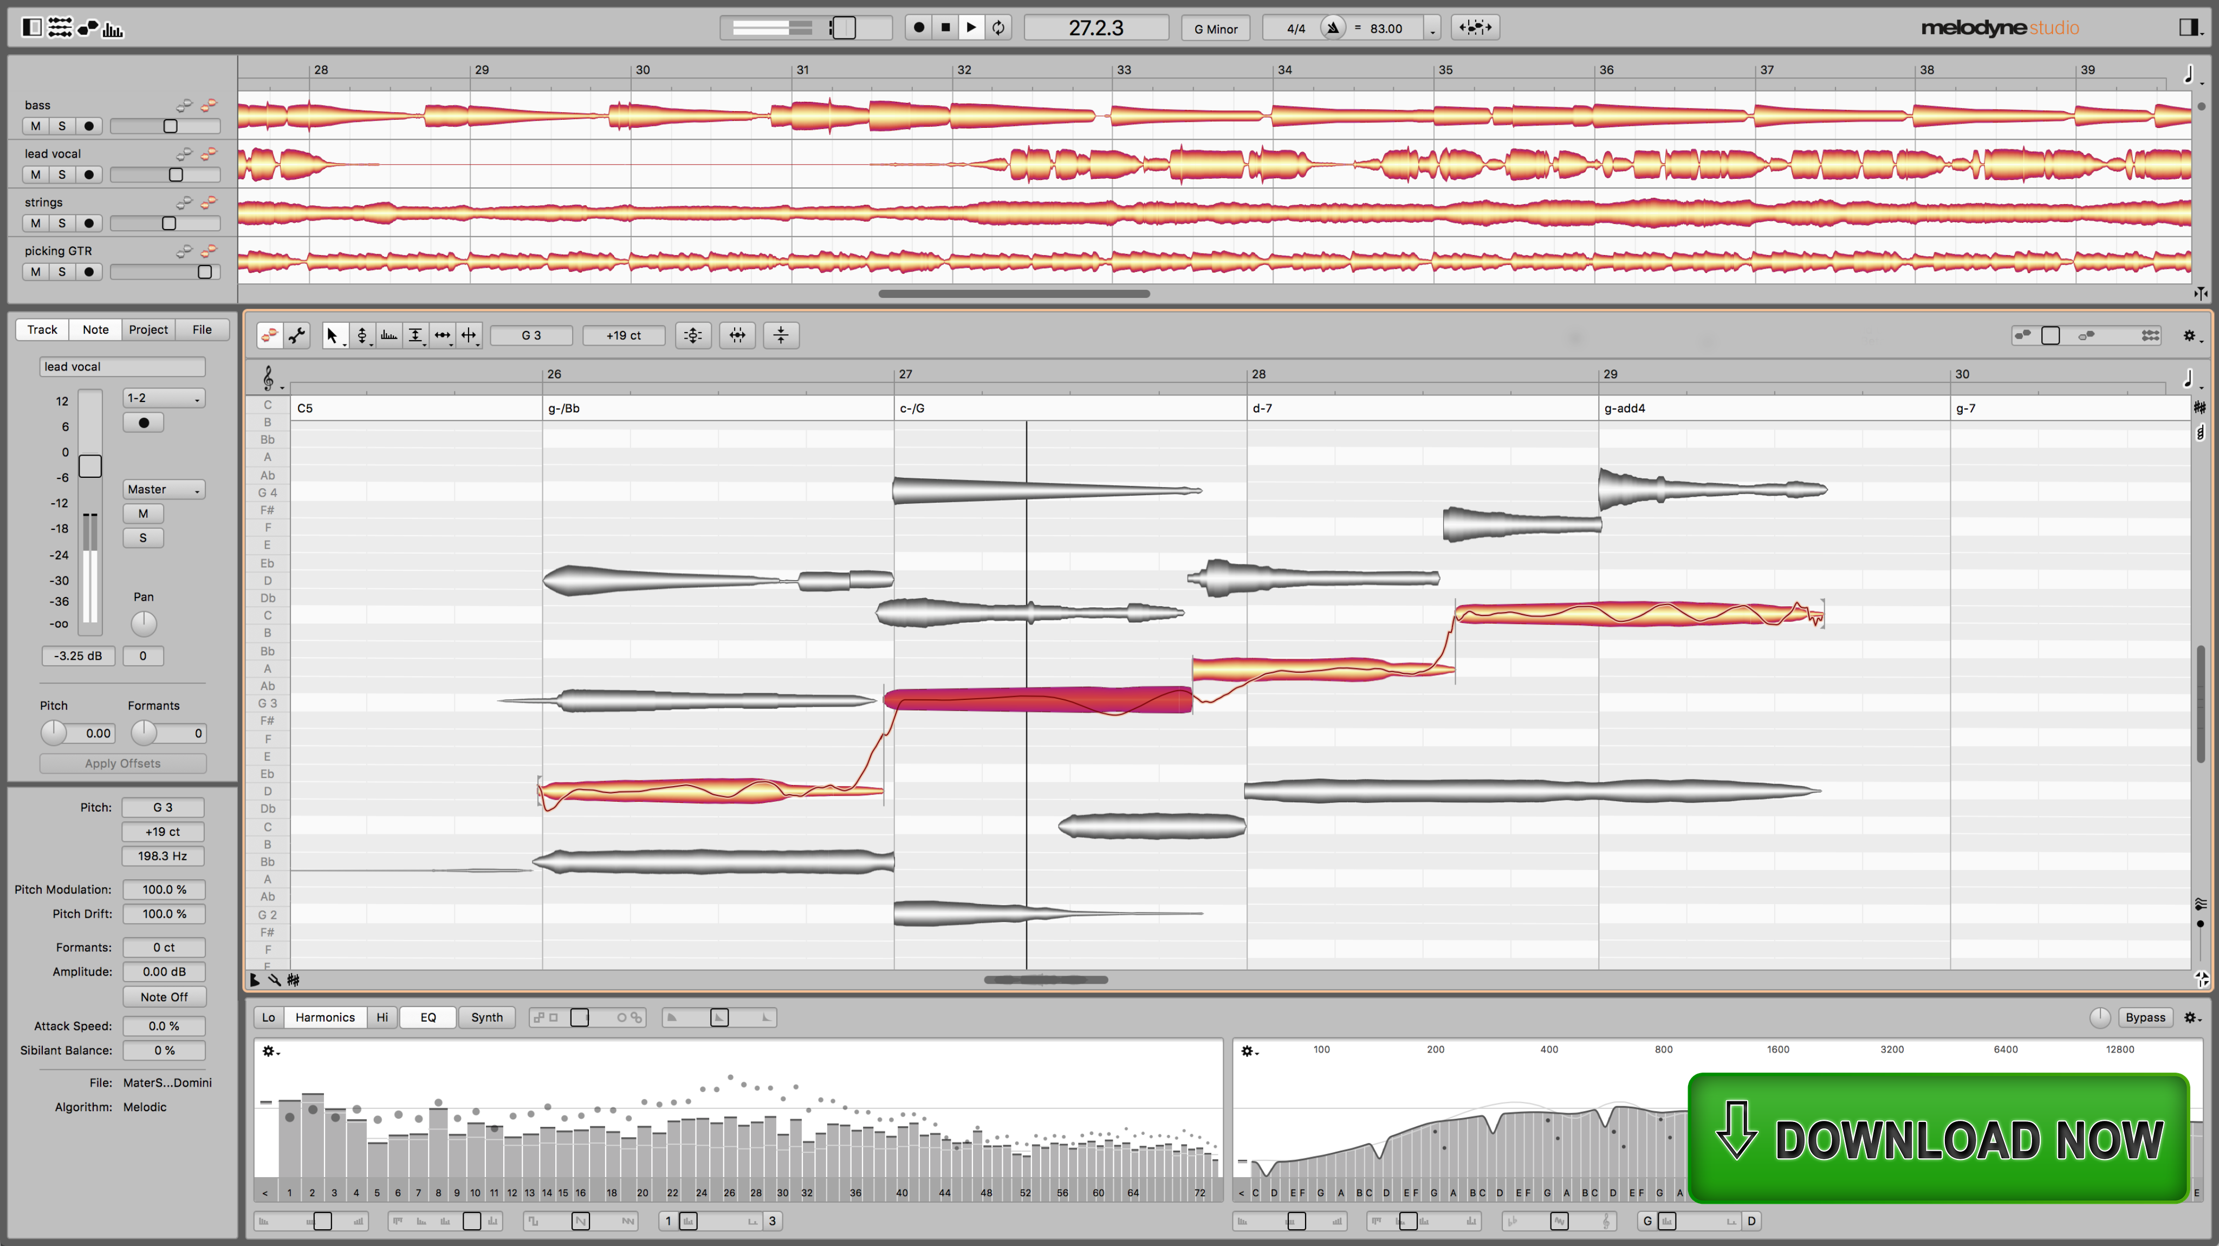Click the note editor horizontal scrollbar
The width and height of the screenshot is (2219, 1246).
[x=1046, y=980]
